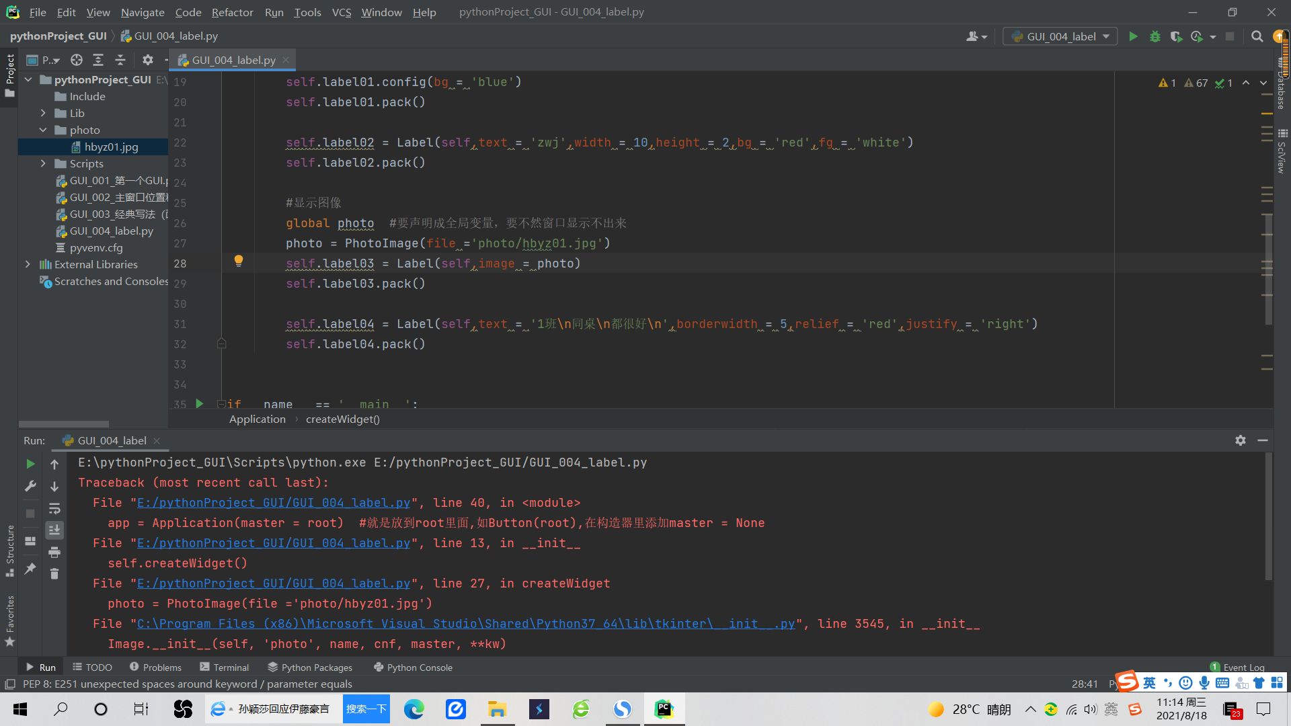
Task: Click the line 35 run gutter arrow
Action: 200,403
